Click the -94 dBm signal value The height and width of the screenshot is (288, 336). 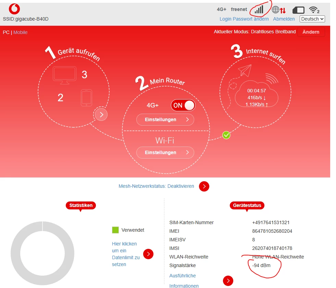(x=261, y=265)
